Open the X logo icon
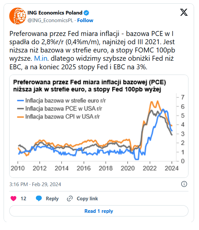The width and height of the screenshot is (199, 230). tap(184, 12)
